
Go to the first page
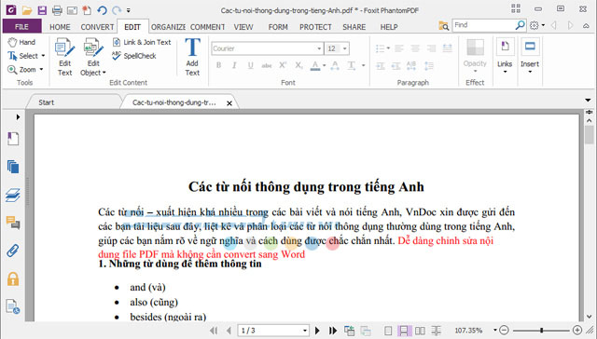click(x=214, y=331)
